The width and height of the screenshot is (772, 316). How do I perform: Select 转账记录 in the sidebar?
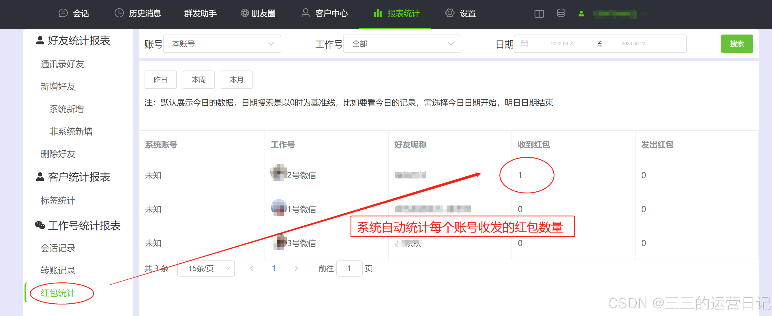[58, 270]
